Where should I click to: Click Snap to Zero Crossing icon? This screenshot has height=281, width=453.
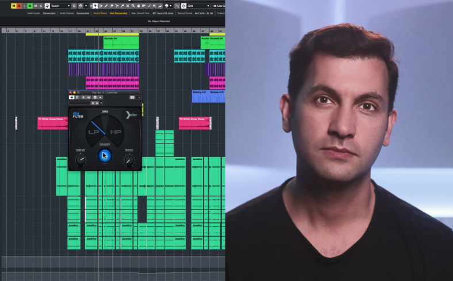(x=177, y=6)
